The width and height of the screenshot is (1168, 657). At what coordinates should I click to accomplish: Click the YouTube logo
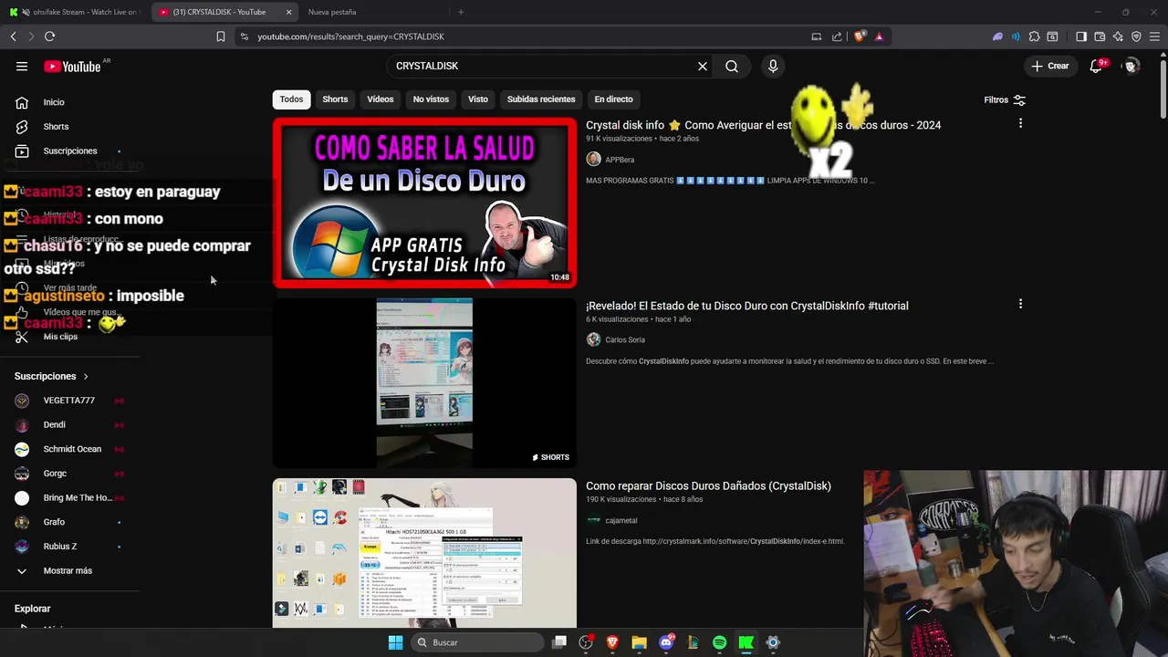[72, 67]
